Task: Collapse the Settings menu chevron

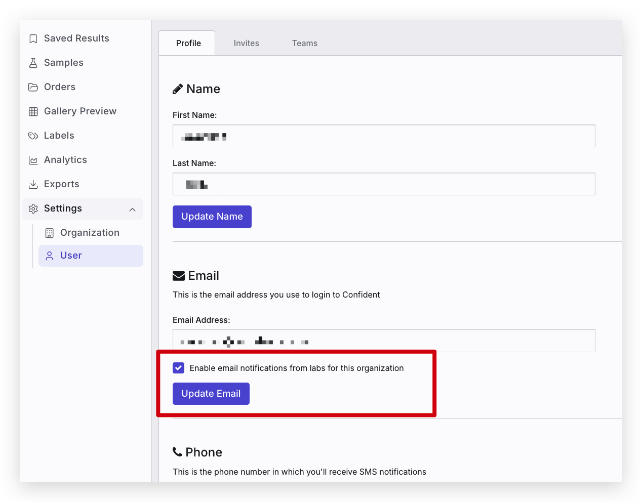Action: (x=133, y=210)
